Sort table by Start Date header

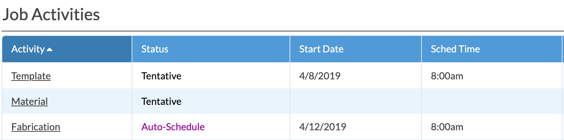pyautogui.click(x=356, y=49)
